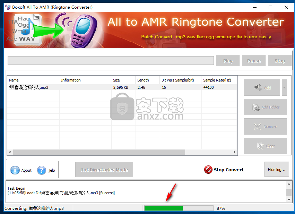
Task: Open the About dialog
Action: 21,170
